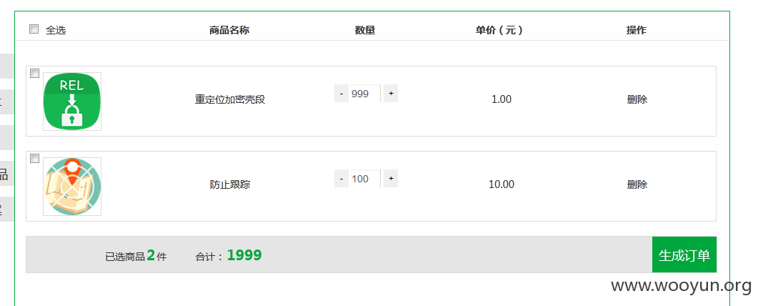Increase quantity of 防止跟踪 with plus

[391, 178]
